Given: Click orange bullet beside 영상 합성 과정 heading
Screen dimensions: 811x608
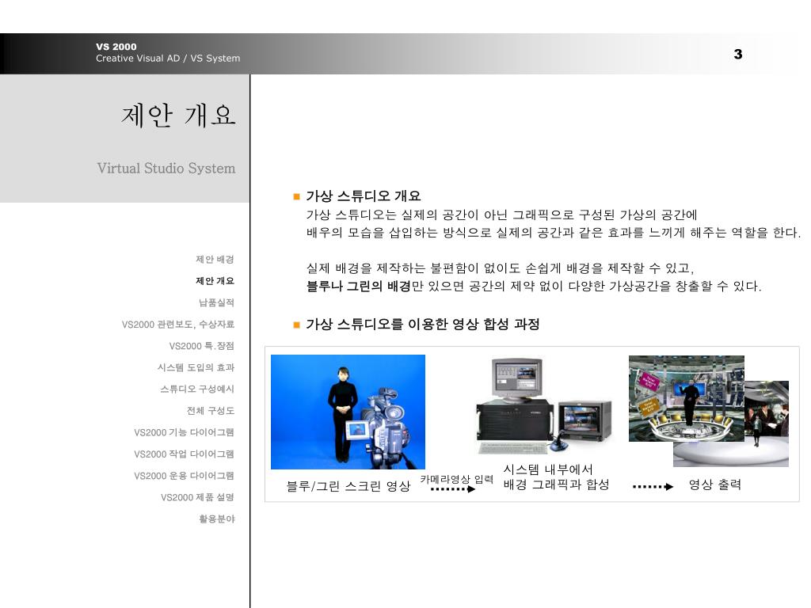Looking at the screenshot, I should (296, 325).
